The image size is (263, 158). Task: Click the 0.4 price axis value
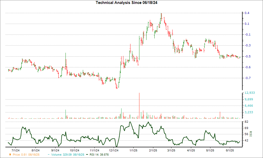tap(247, 13)
